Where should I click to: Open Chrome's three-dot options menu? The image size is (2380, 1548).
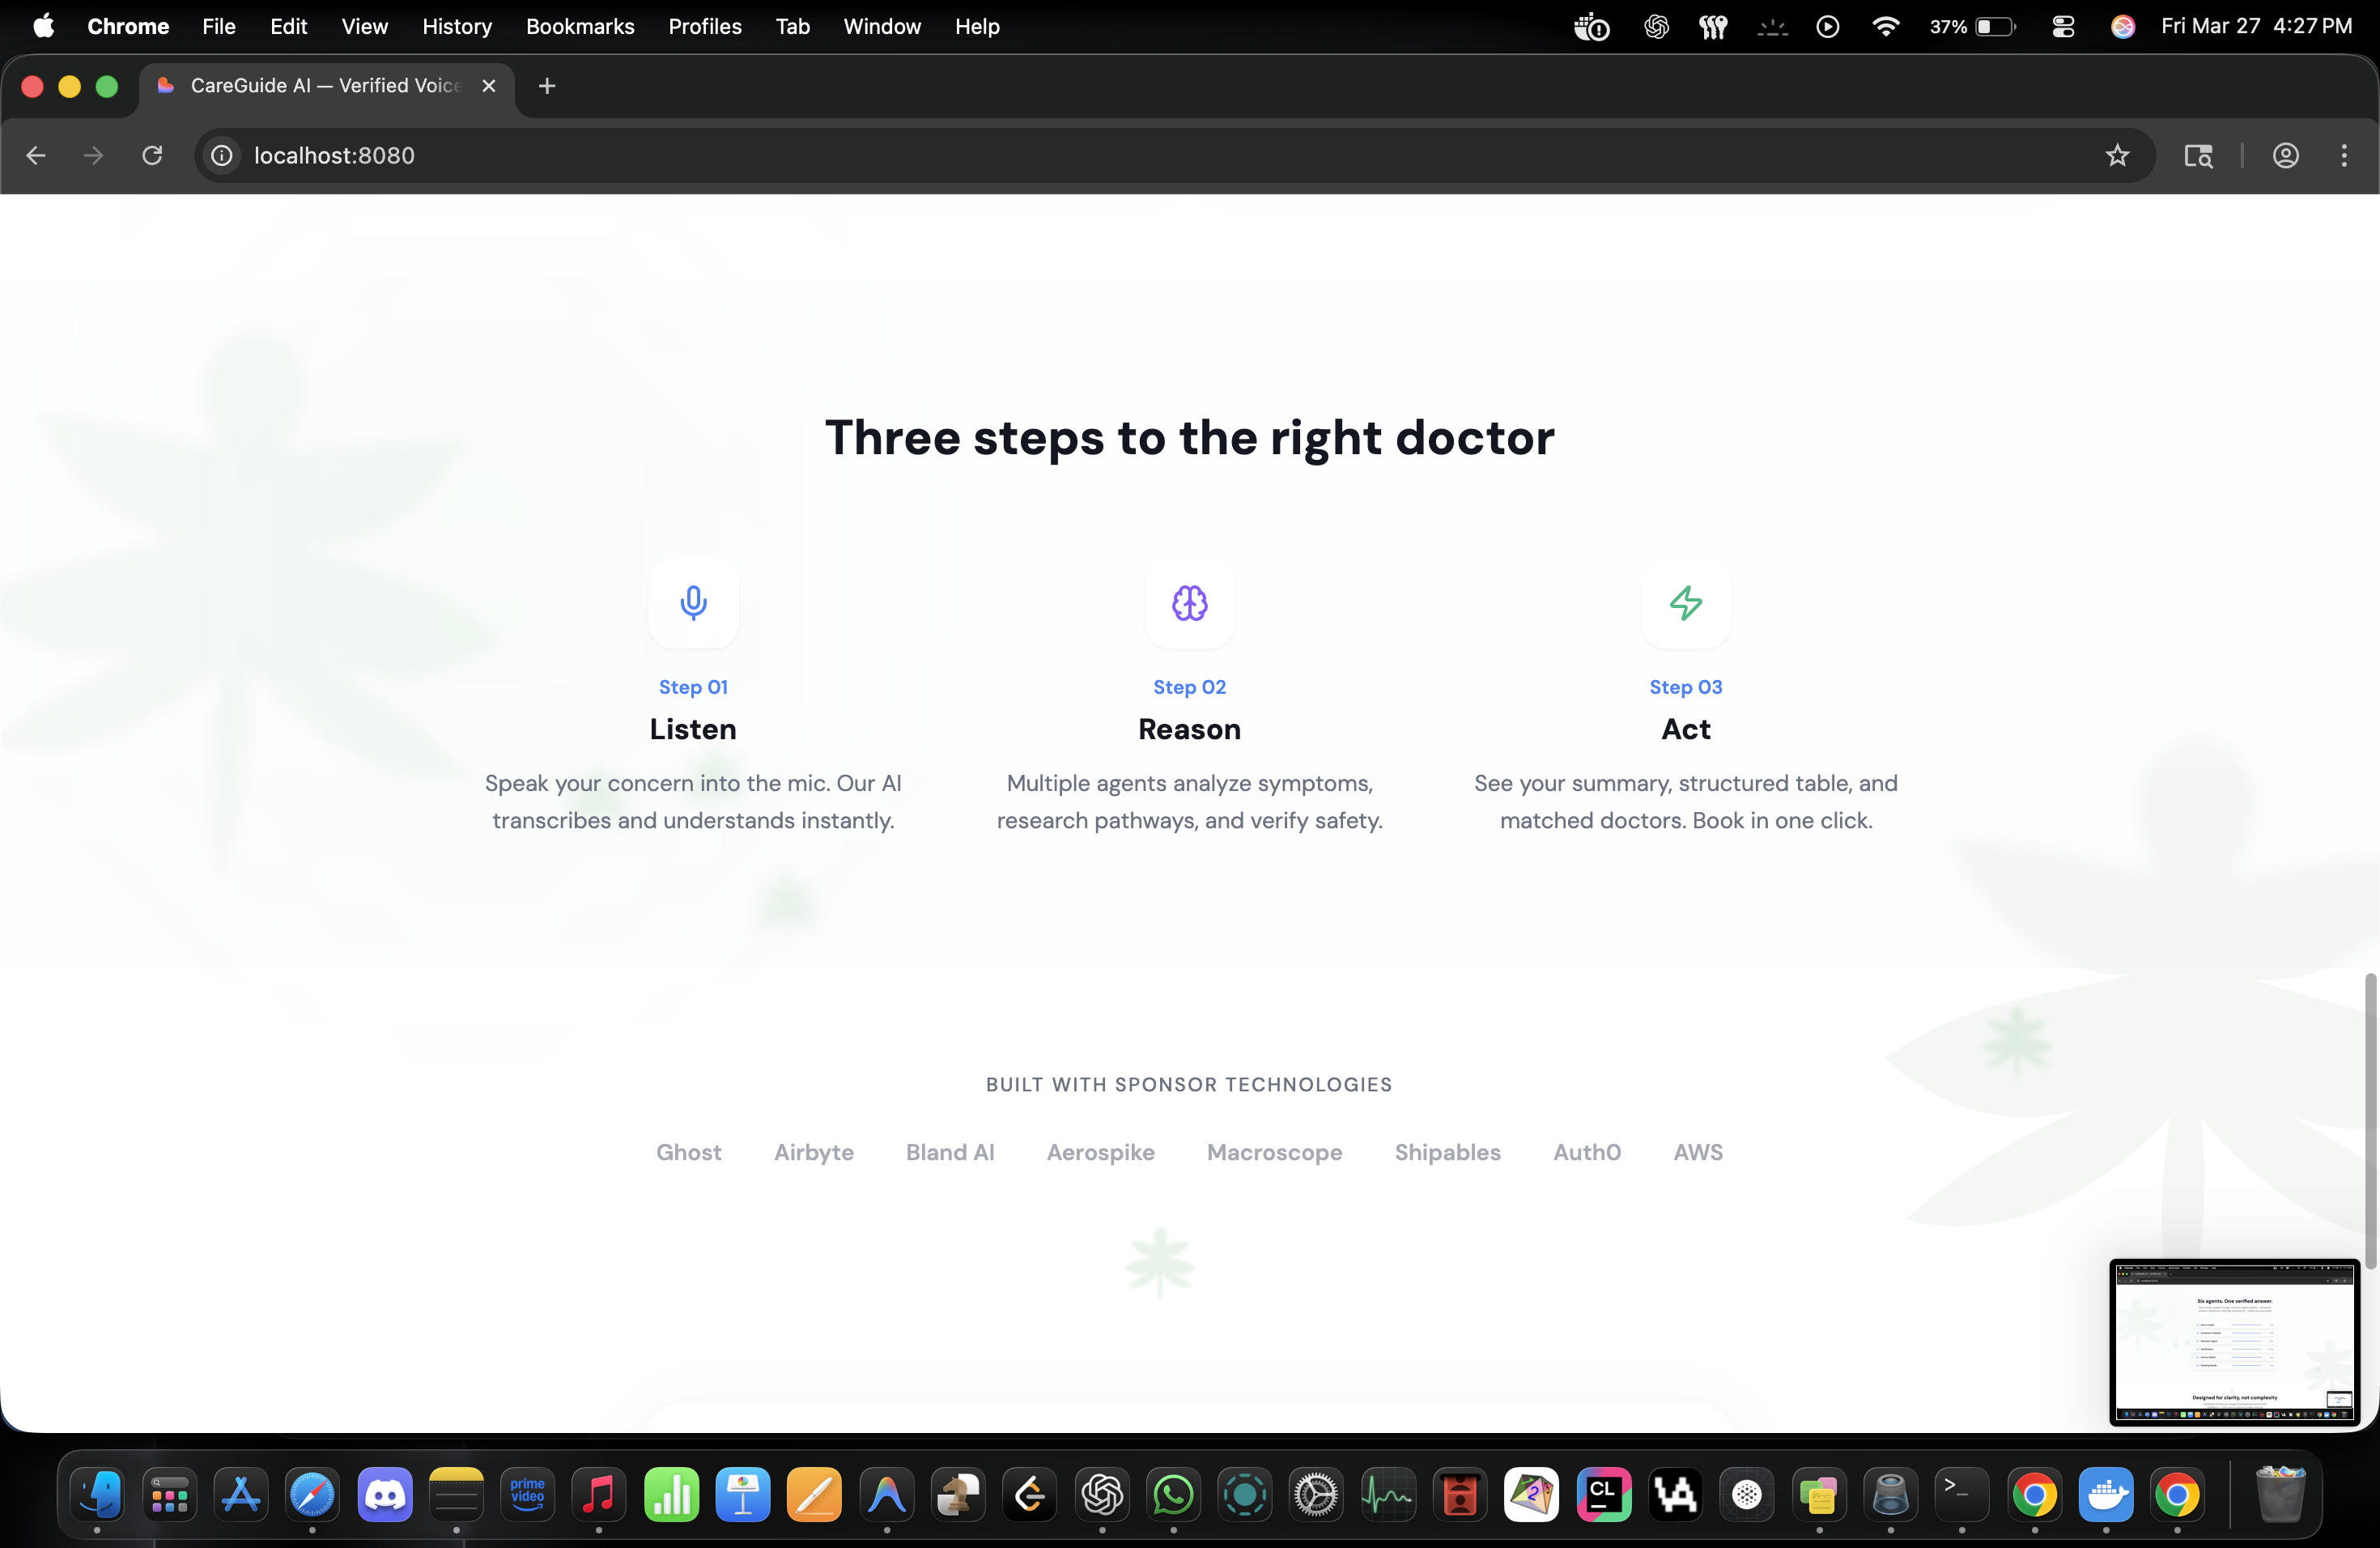point(2343,156)
